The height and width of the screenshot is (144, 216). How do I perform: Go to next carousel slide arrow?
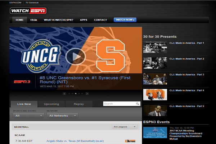(87, 94)
